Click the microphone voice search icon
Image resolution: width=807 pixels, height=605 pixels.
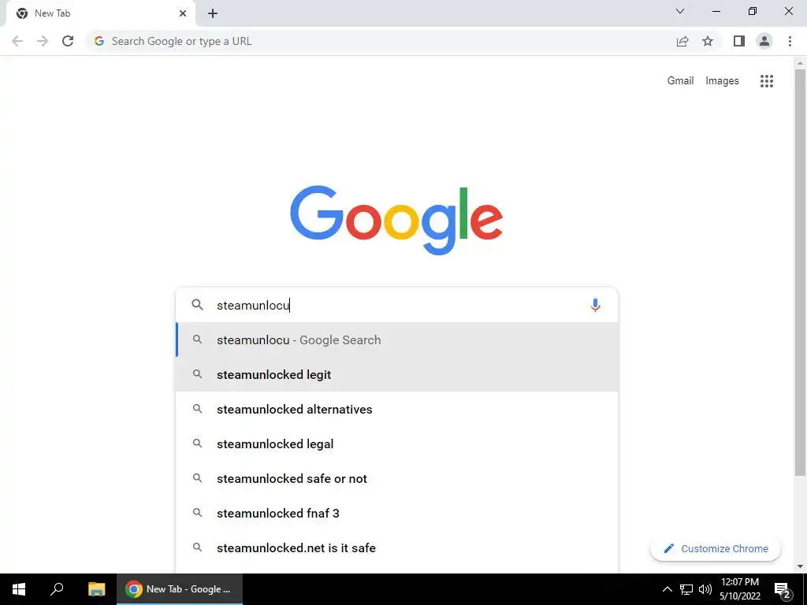coord(595,305)
